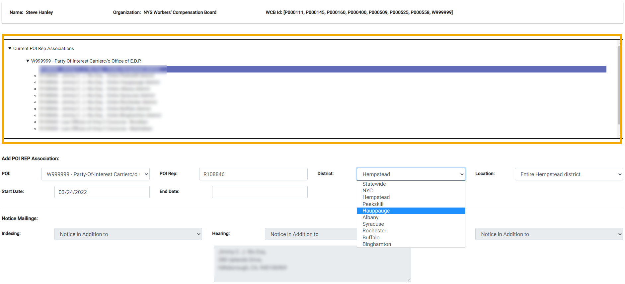The image size is (625, 284).
Task: Select the highlighted blue association row
Action: click(322, 69)
